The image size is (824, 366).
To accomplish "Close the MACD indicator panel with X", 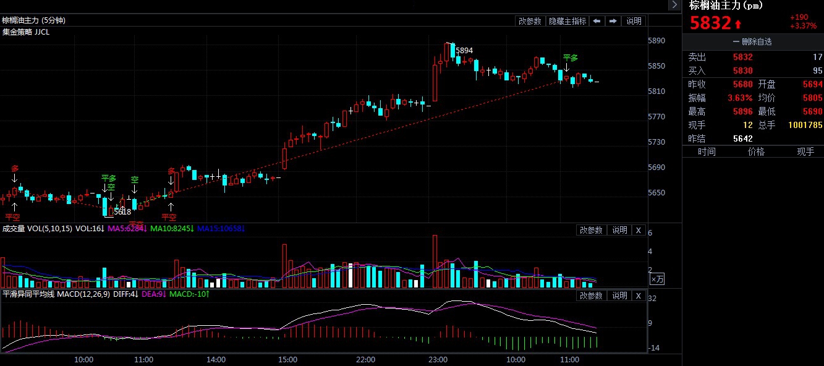I will pyautogui.click(x=639, y=296).
